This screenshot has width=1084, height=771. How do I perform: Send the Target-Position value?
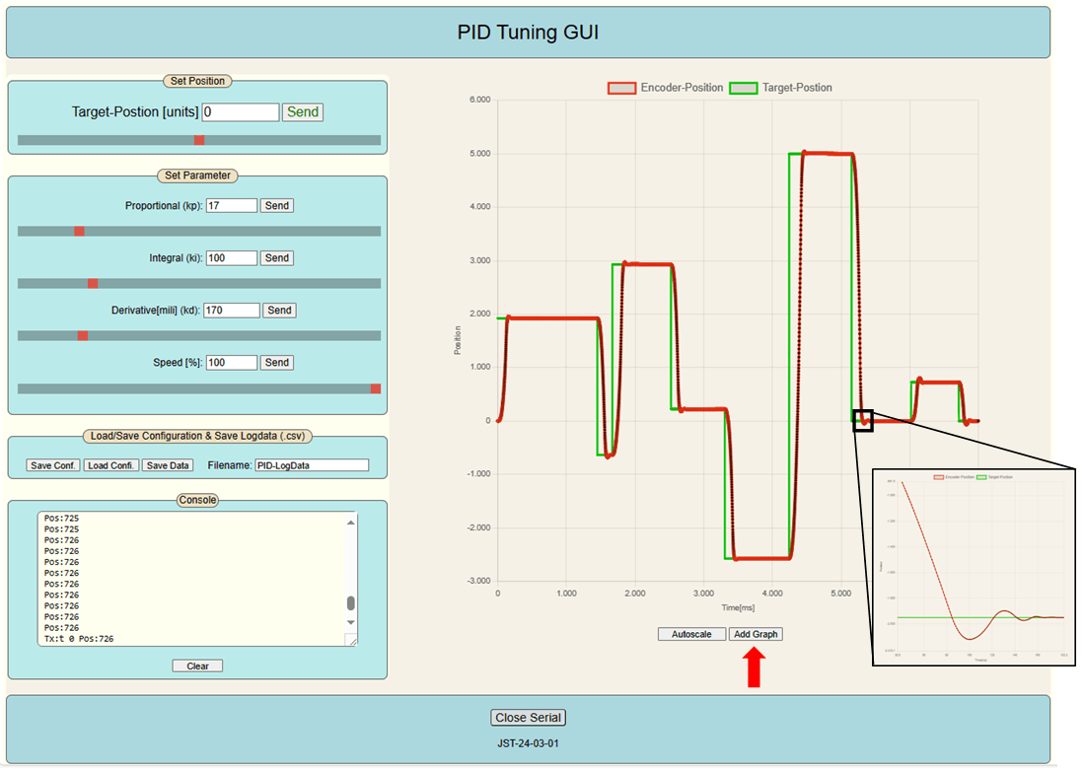point(303,112)
